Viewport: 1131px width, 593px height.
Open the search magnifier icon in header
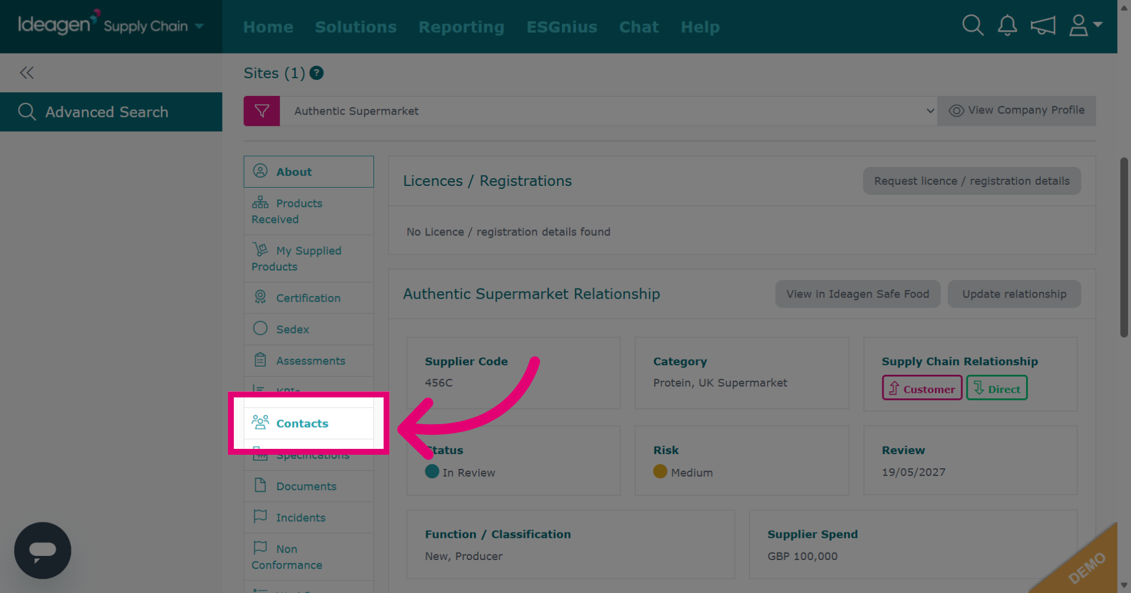pos(973,26)
